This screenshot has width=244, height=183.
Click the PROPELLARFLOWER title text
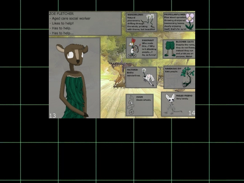175,14
